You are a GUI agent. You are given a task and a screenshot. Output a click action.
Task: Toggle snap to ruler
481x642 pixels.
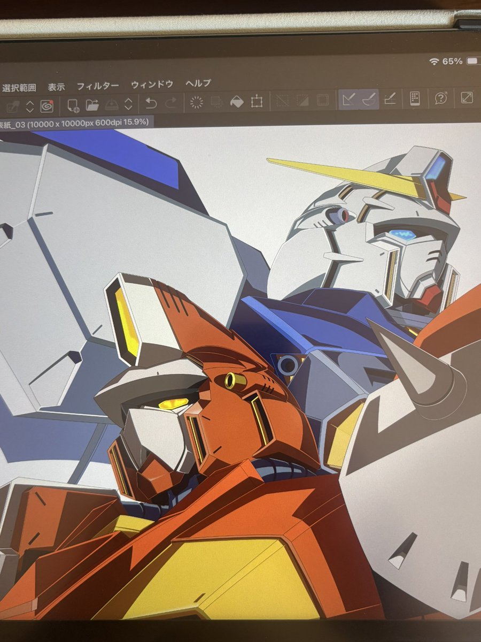(x=349, y=99)
